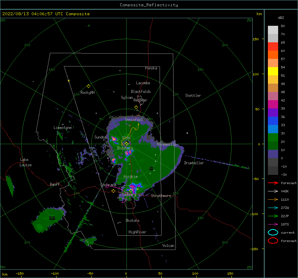Pick the red 60-65 dBZ swatch
The height and width of the screenshot is (278, 298).
pyautogui.click(x=273, y=47)
